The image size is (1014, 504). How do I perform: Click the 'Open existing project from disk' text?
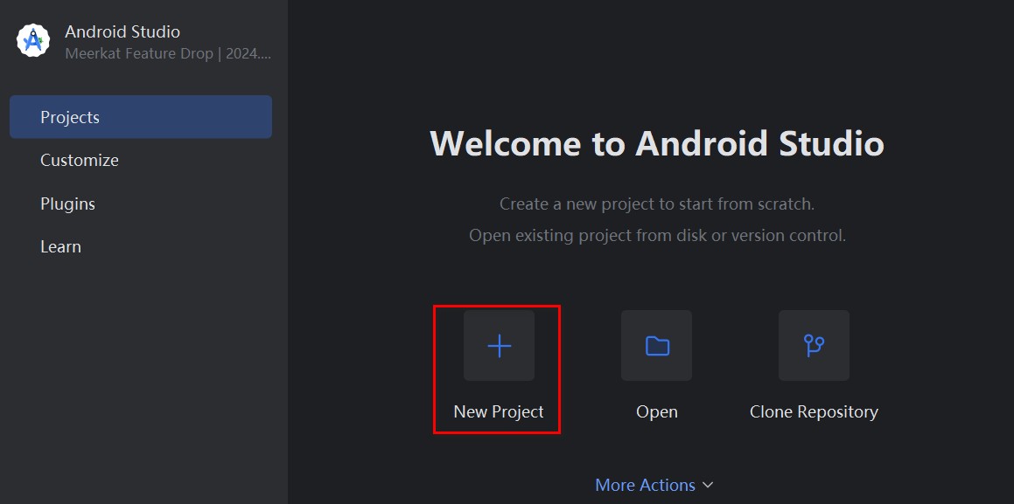point(657,236)
